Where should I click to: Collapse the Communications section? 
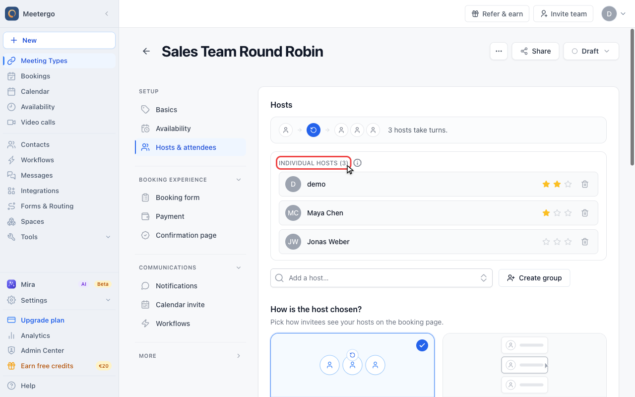[x=239, y=267]
